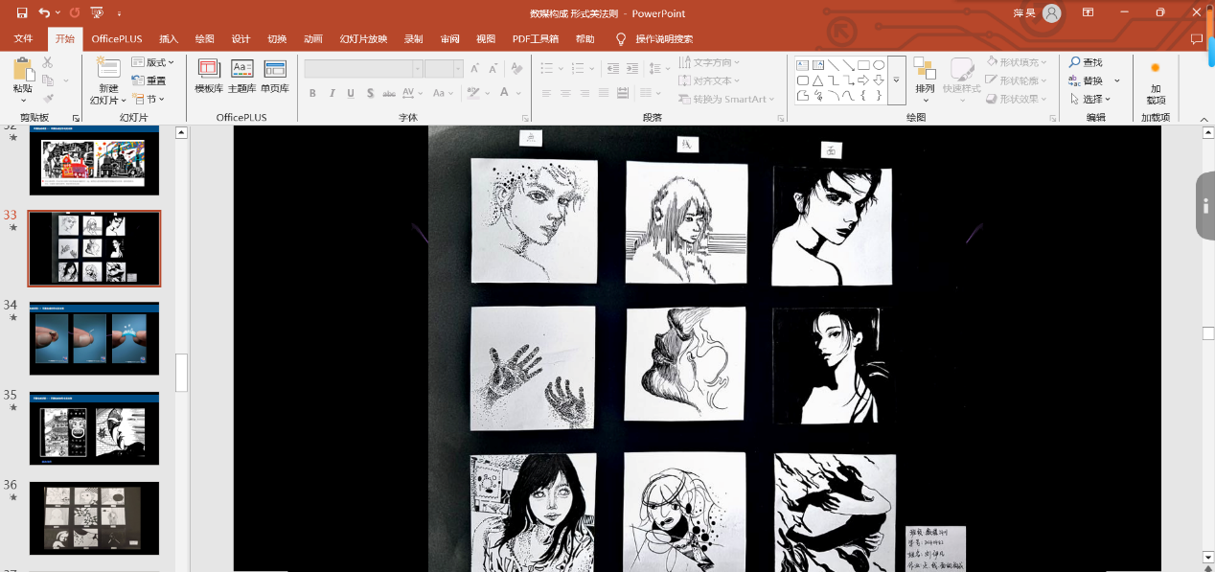Toggle italic formatting
The image size is (1215, 572).
pos(332,93)
